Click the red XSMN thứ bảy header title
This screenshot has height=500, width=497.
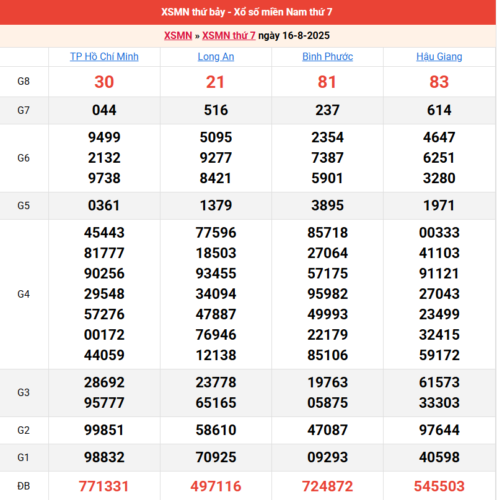coord(247,12)
